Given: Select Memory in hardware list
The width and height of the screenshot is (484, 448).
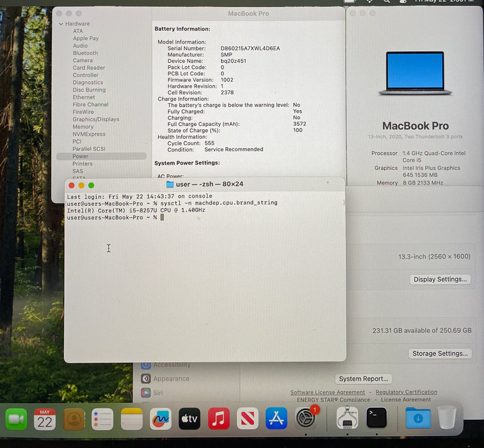Looking at the screenshot, I should (x=83, y=127).
